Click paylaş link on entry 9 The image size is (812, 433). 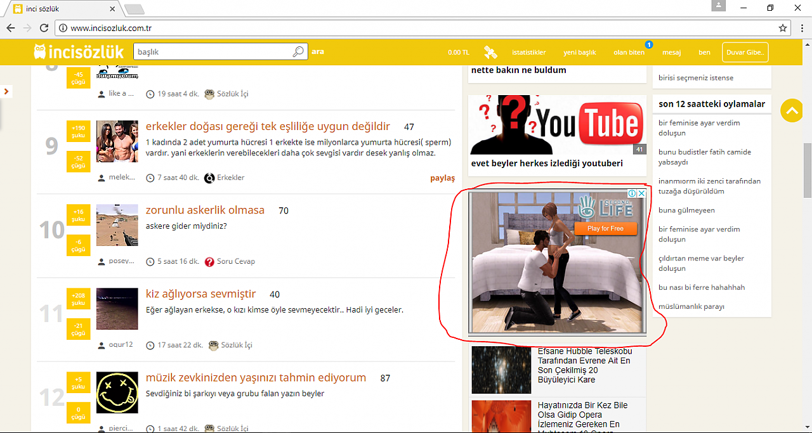(x=443, y=178)
